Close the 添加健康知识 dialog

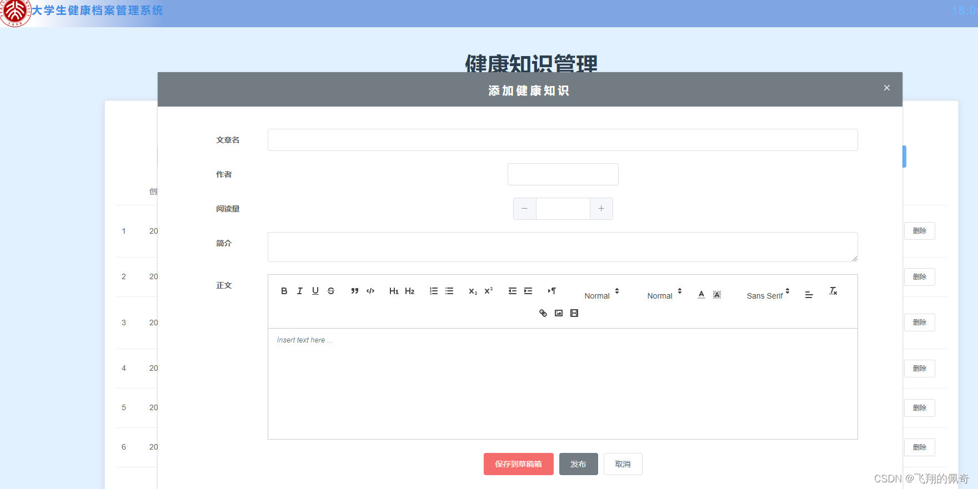pos(887,88)
